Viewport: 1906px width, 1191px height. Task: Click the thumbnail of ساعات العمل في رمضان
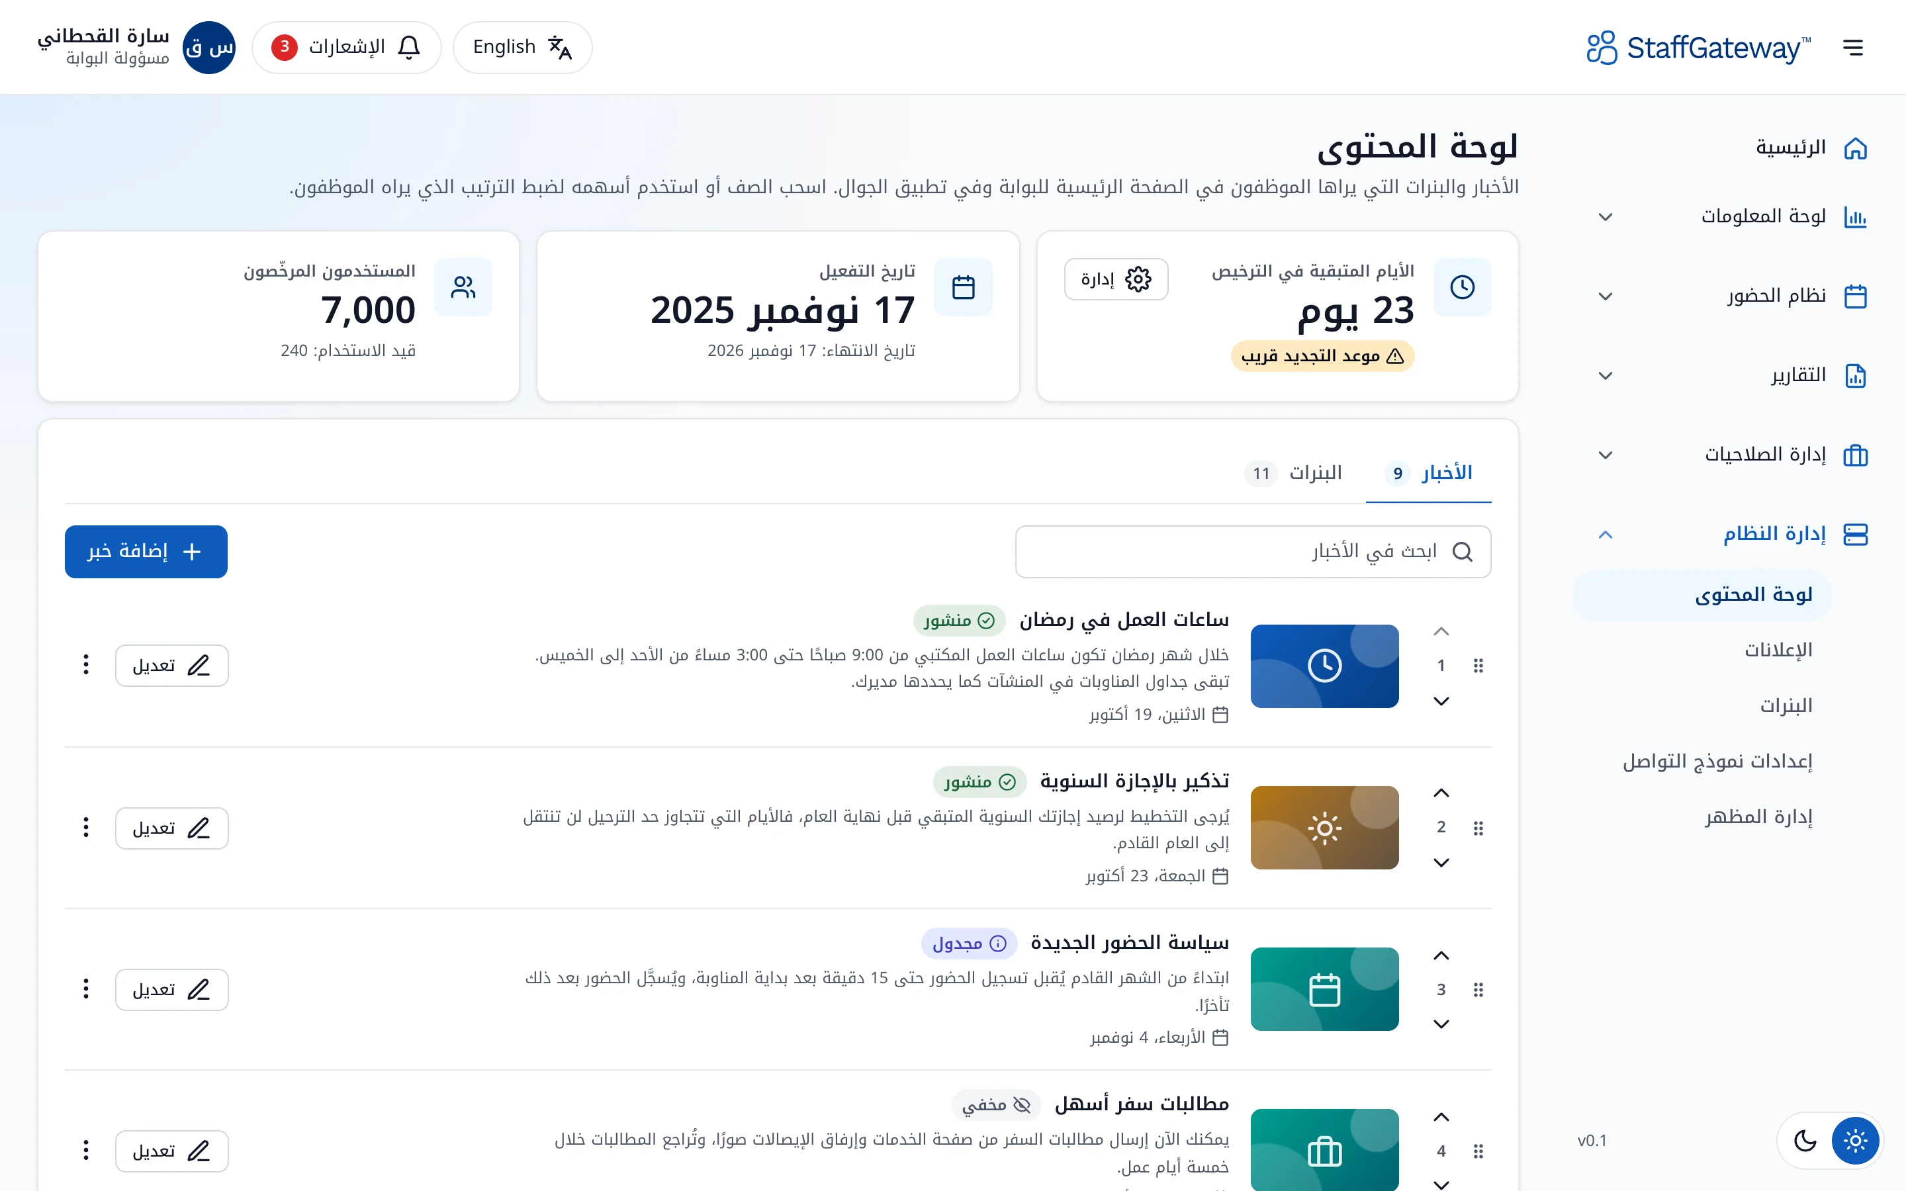[x=1325, y=666]
